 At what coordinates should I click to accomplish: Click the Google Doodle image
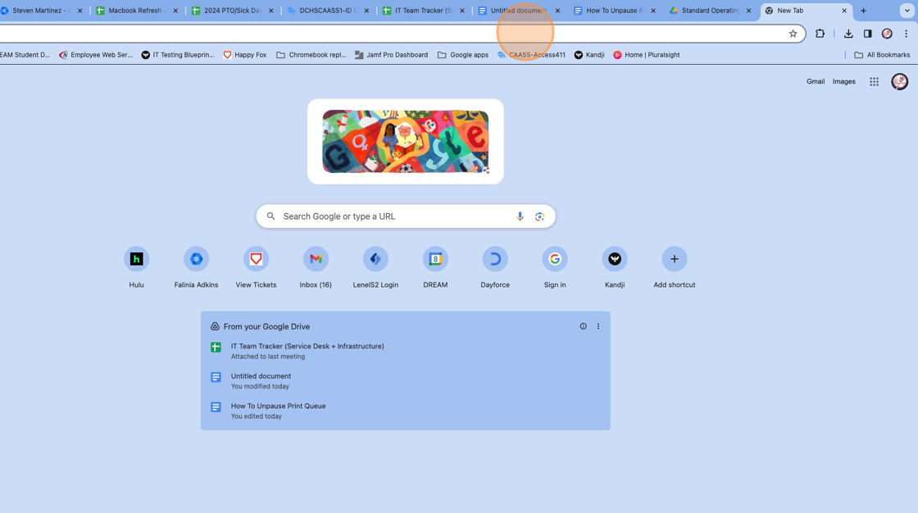click(x=405, y=141)
